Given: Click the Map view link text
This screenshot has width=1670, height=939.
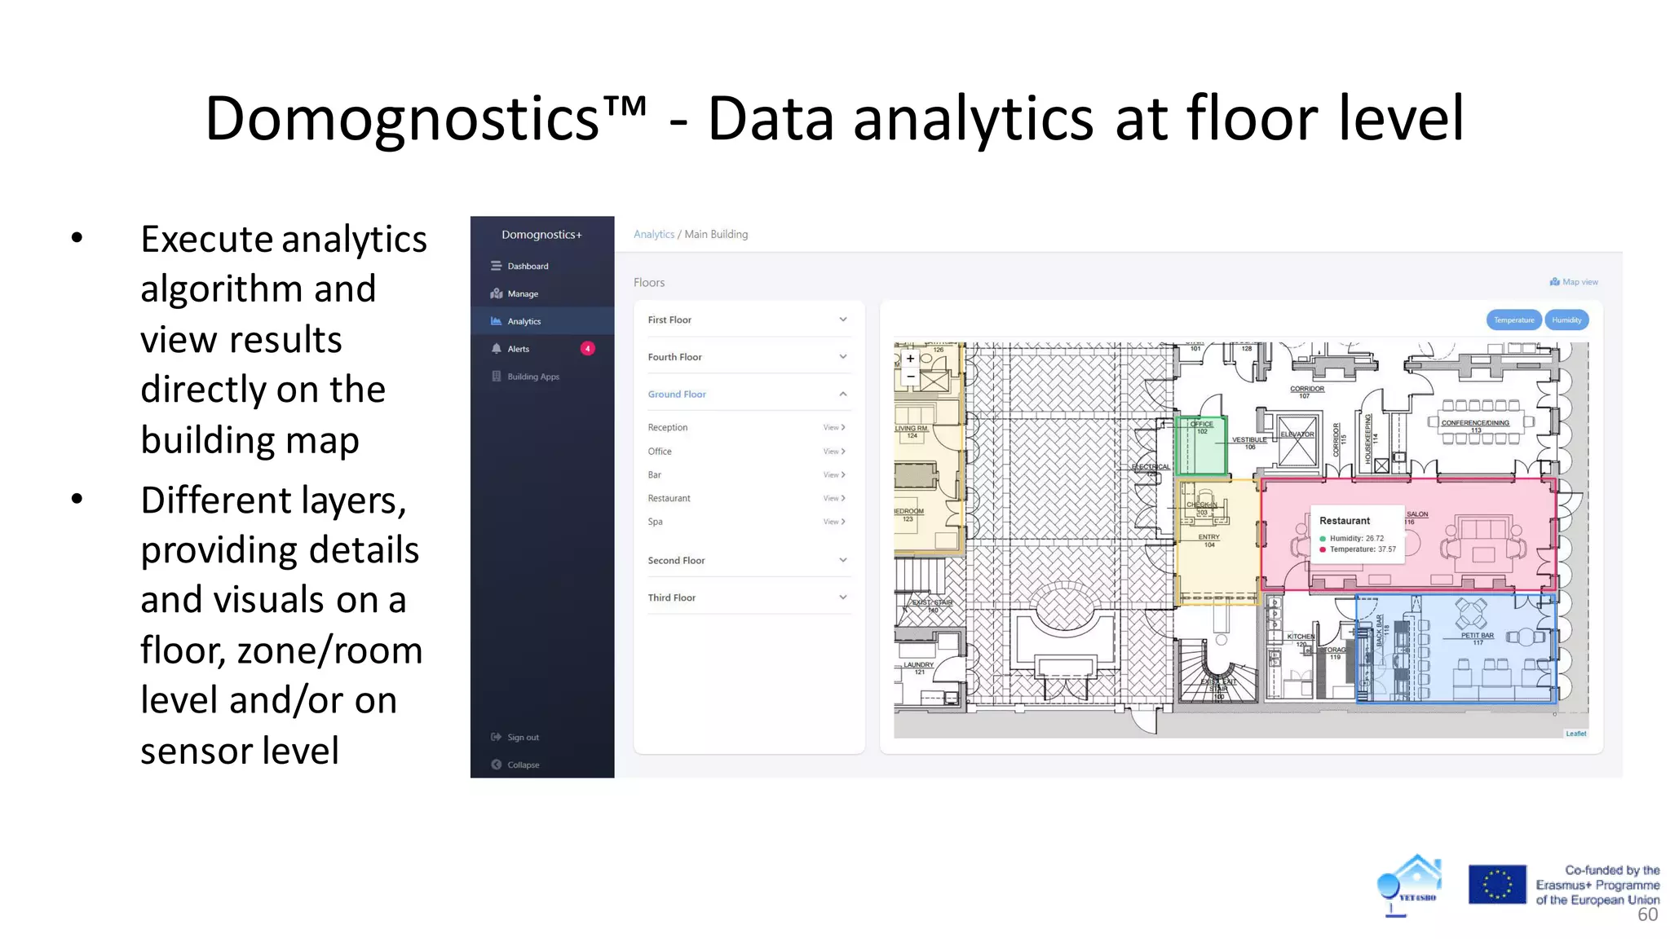Looking at the screenshot, I should tap(1580, 282).
